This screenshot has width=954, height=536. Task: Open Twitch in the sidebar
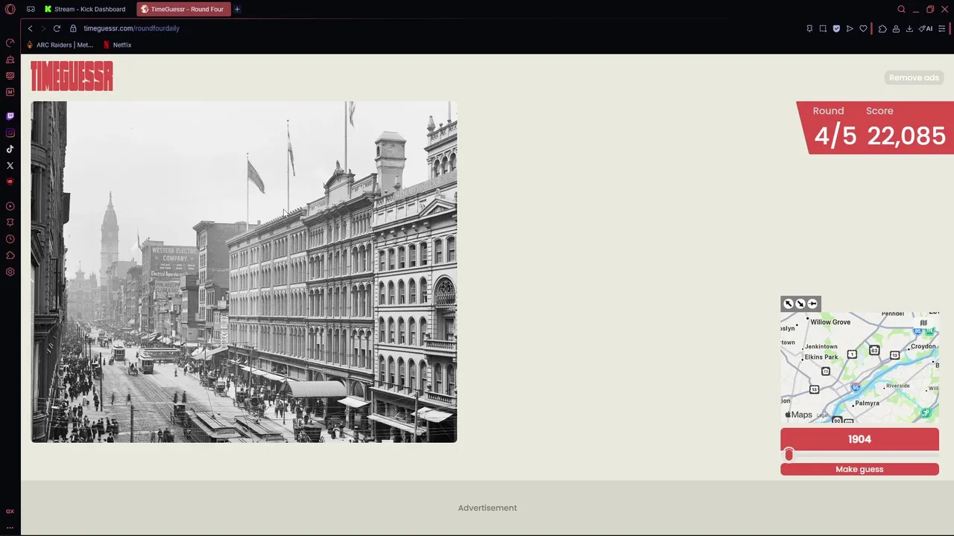click(x=10, y=116)
